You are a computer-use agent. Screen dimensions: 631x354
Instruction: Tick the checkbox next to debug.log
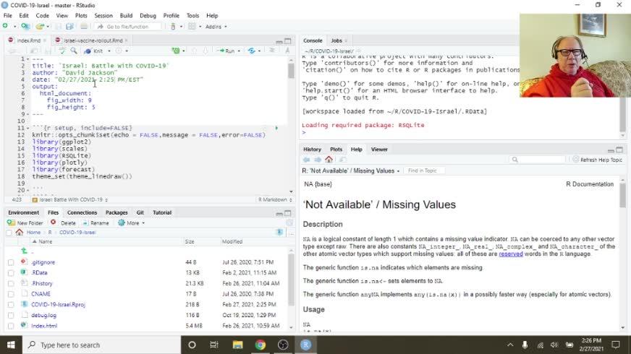tap(11, 316)
